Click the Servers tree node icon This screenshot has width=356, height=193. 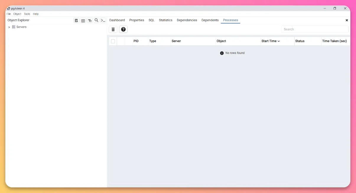pyautogui.click(x=14, y=27)
